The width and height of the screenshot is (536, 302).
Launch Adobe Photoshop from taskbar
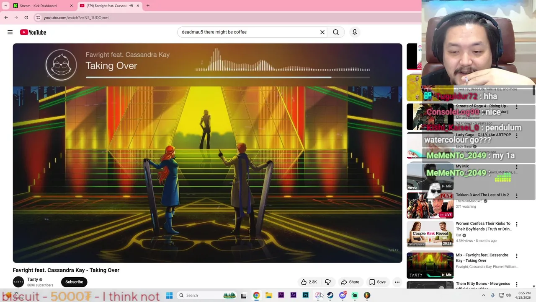pos(306,295)
